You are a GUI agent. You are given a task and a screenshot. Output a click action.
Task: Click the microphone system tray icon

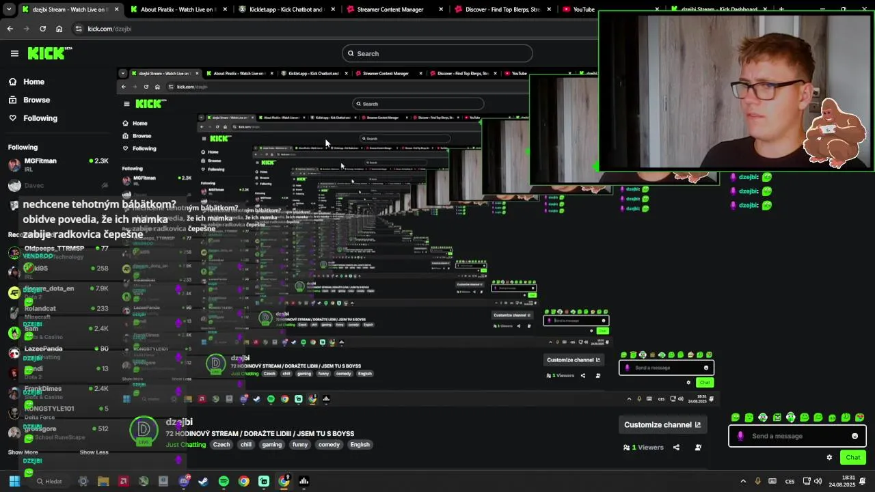pyautogui.click(x=757, y=481)
